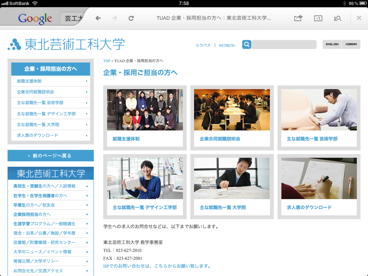
Task: Open 在学生・在学生保護者の方へ
Action: click(51, 195)
